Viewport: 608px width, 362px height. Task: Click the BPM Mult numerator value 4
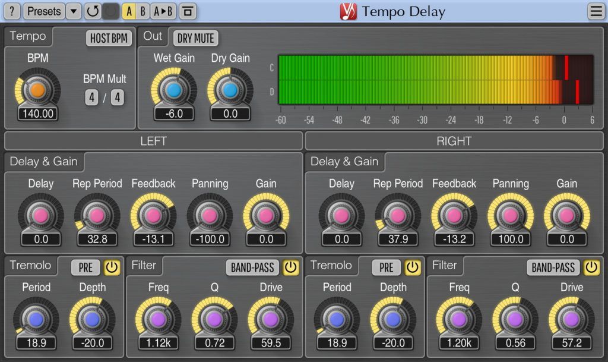click(90, 97)
